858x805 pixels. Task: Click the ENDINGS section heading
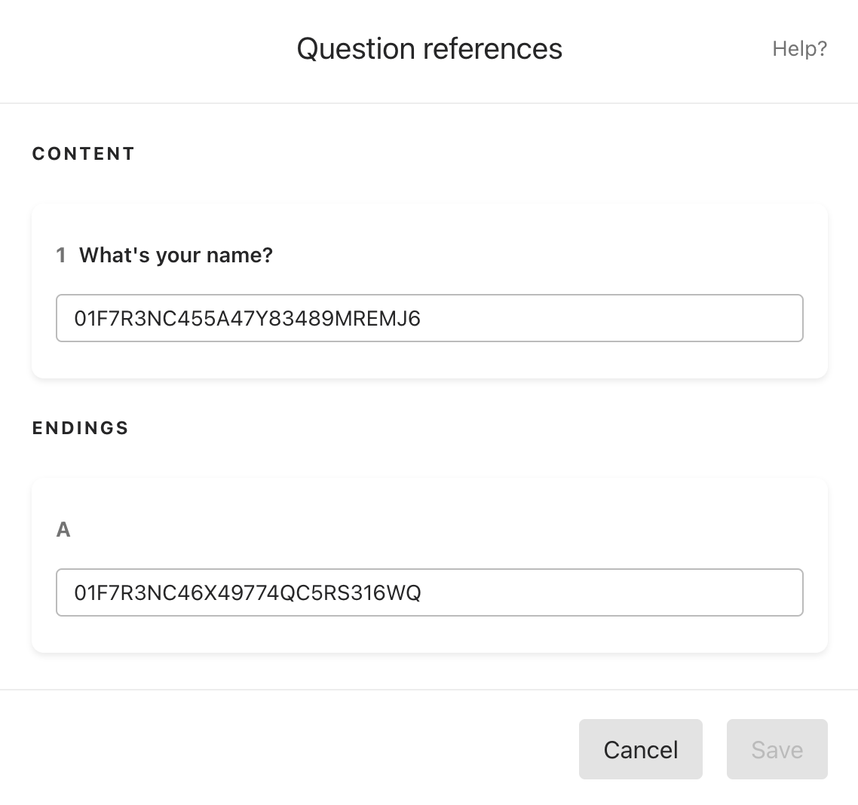pyautogui.click(x=81, y=427)
